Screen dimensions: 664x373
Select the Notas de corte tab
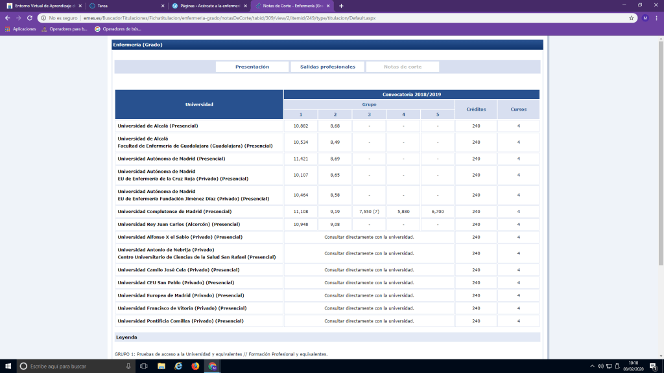[x=402, y=67]
